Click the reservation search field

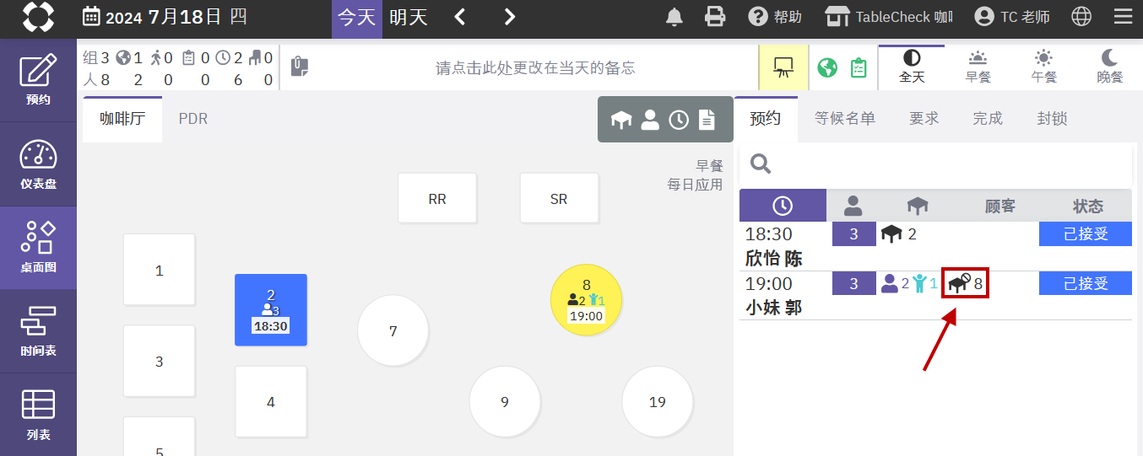click(x=935, y=165)
